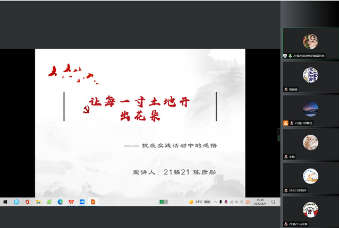This screenshot has width=339, height=228.
Task: Open the orange app icon in taskbar
Action: (94, 202)
